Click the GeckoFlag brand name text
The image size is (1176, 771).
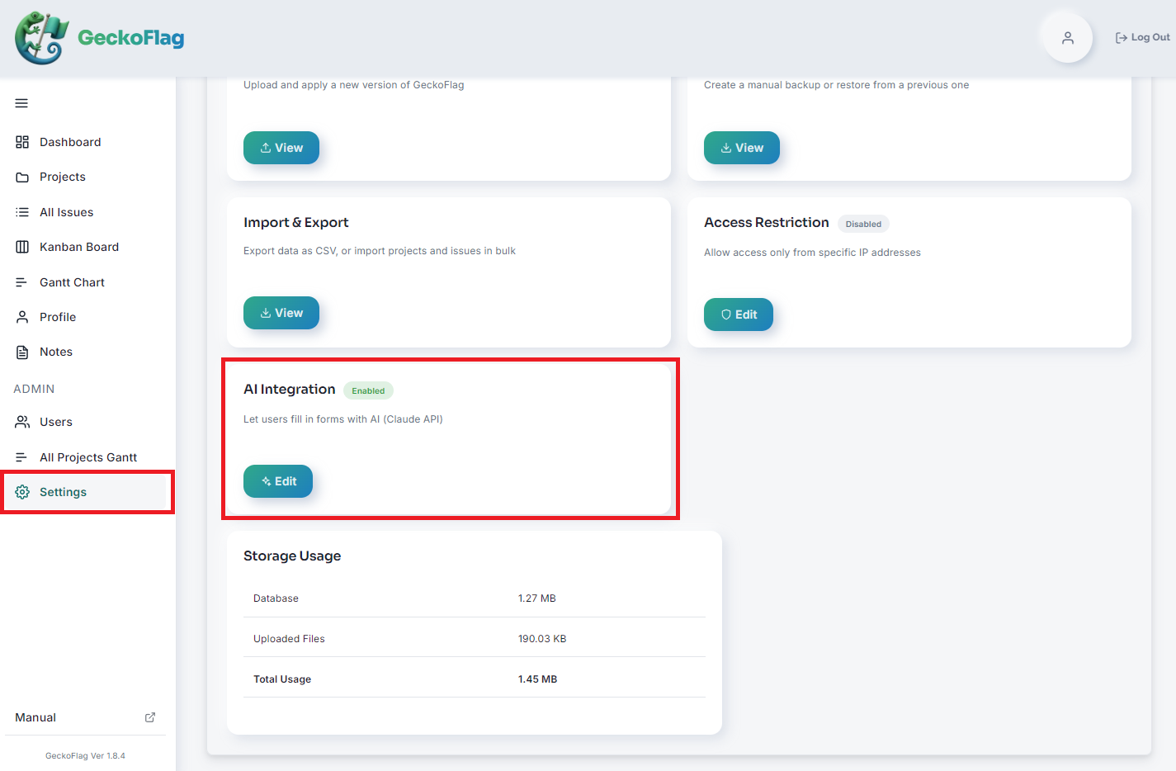point(131,38)
